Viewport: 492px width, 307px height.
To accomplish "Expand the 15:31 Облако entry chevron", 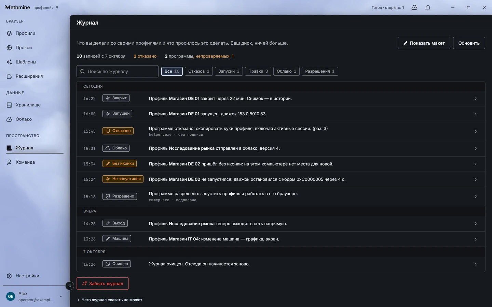I will (476, 148).
